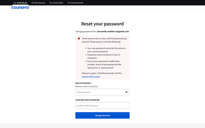The image size is (205, 128).
Task: Click the Reset your password heading
Action: pyautogui.click(x=102, y=24)
